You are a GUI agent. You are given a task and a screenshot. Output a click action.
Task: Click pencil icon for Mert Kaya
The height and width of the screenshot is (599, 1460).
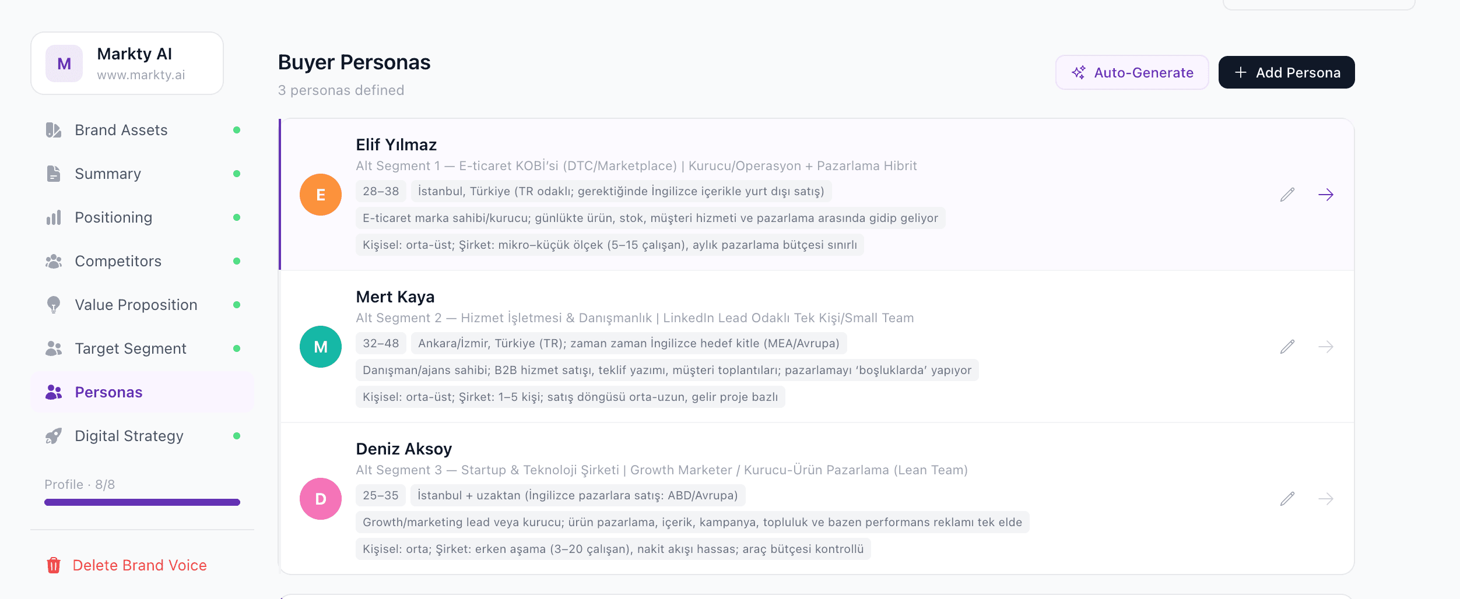click(x=1287, y=347)
